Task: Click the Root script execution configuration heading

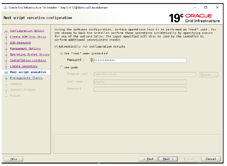Action: [37, 18]
